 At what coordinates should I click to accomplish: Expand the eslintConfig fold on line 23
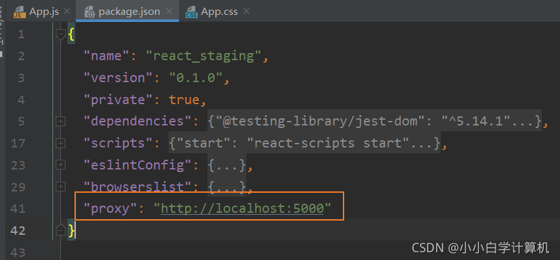coord(61,166)
